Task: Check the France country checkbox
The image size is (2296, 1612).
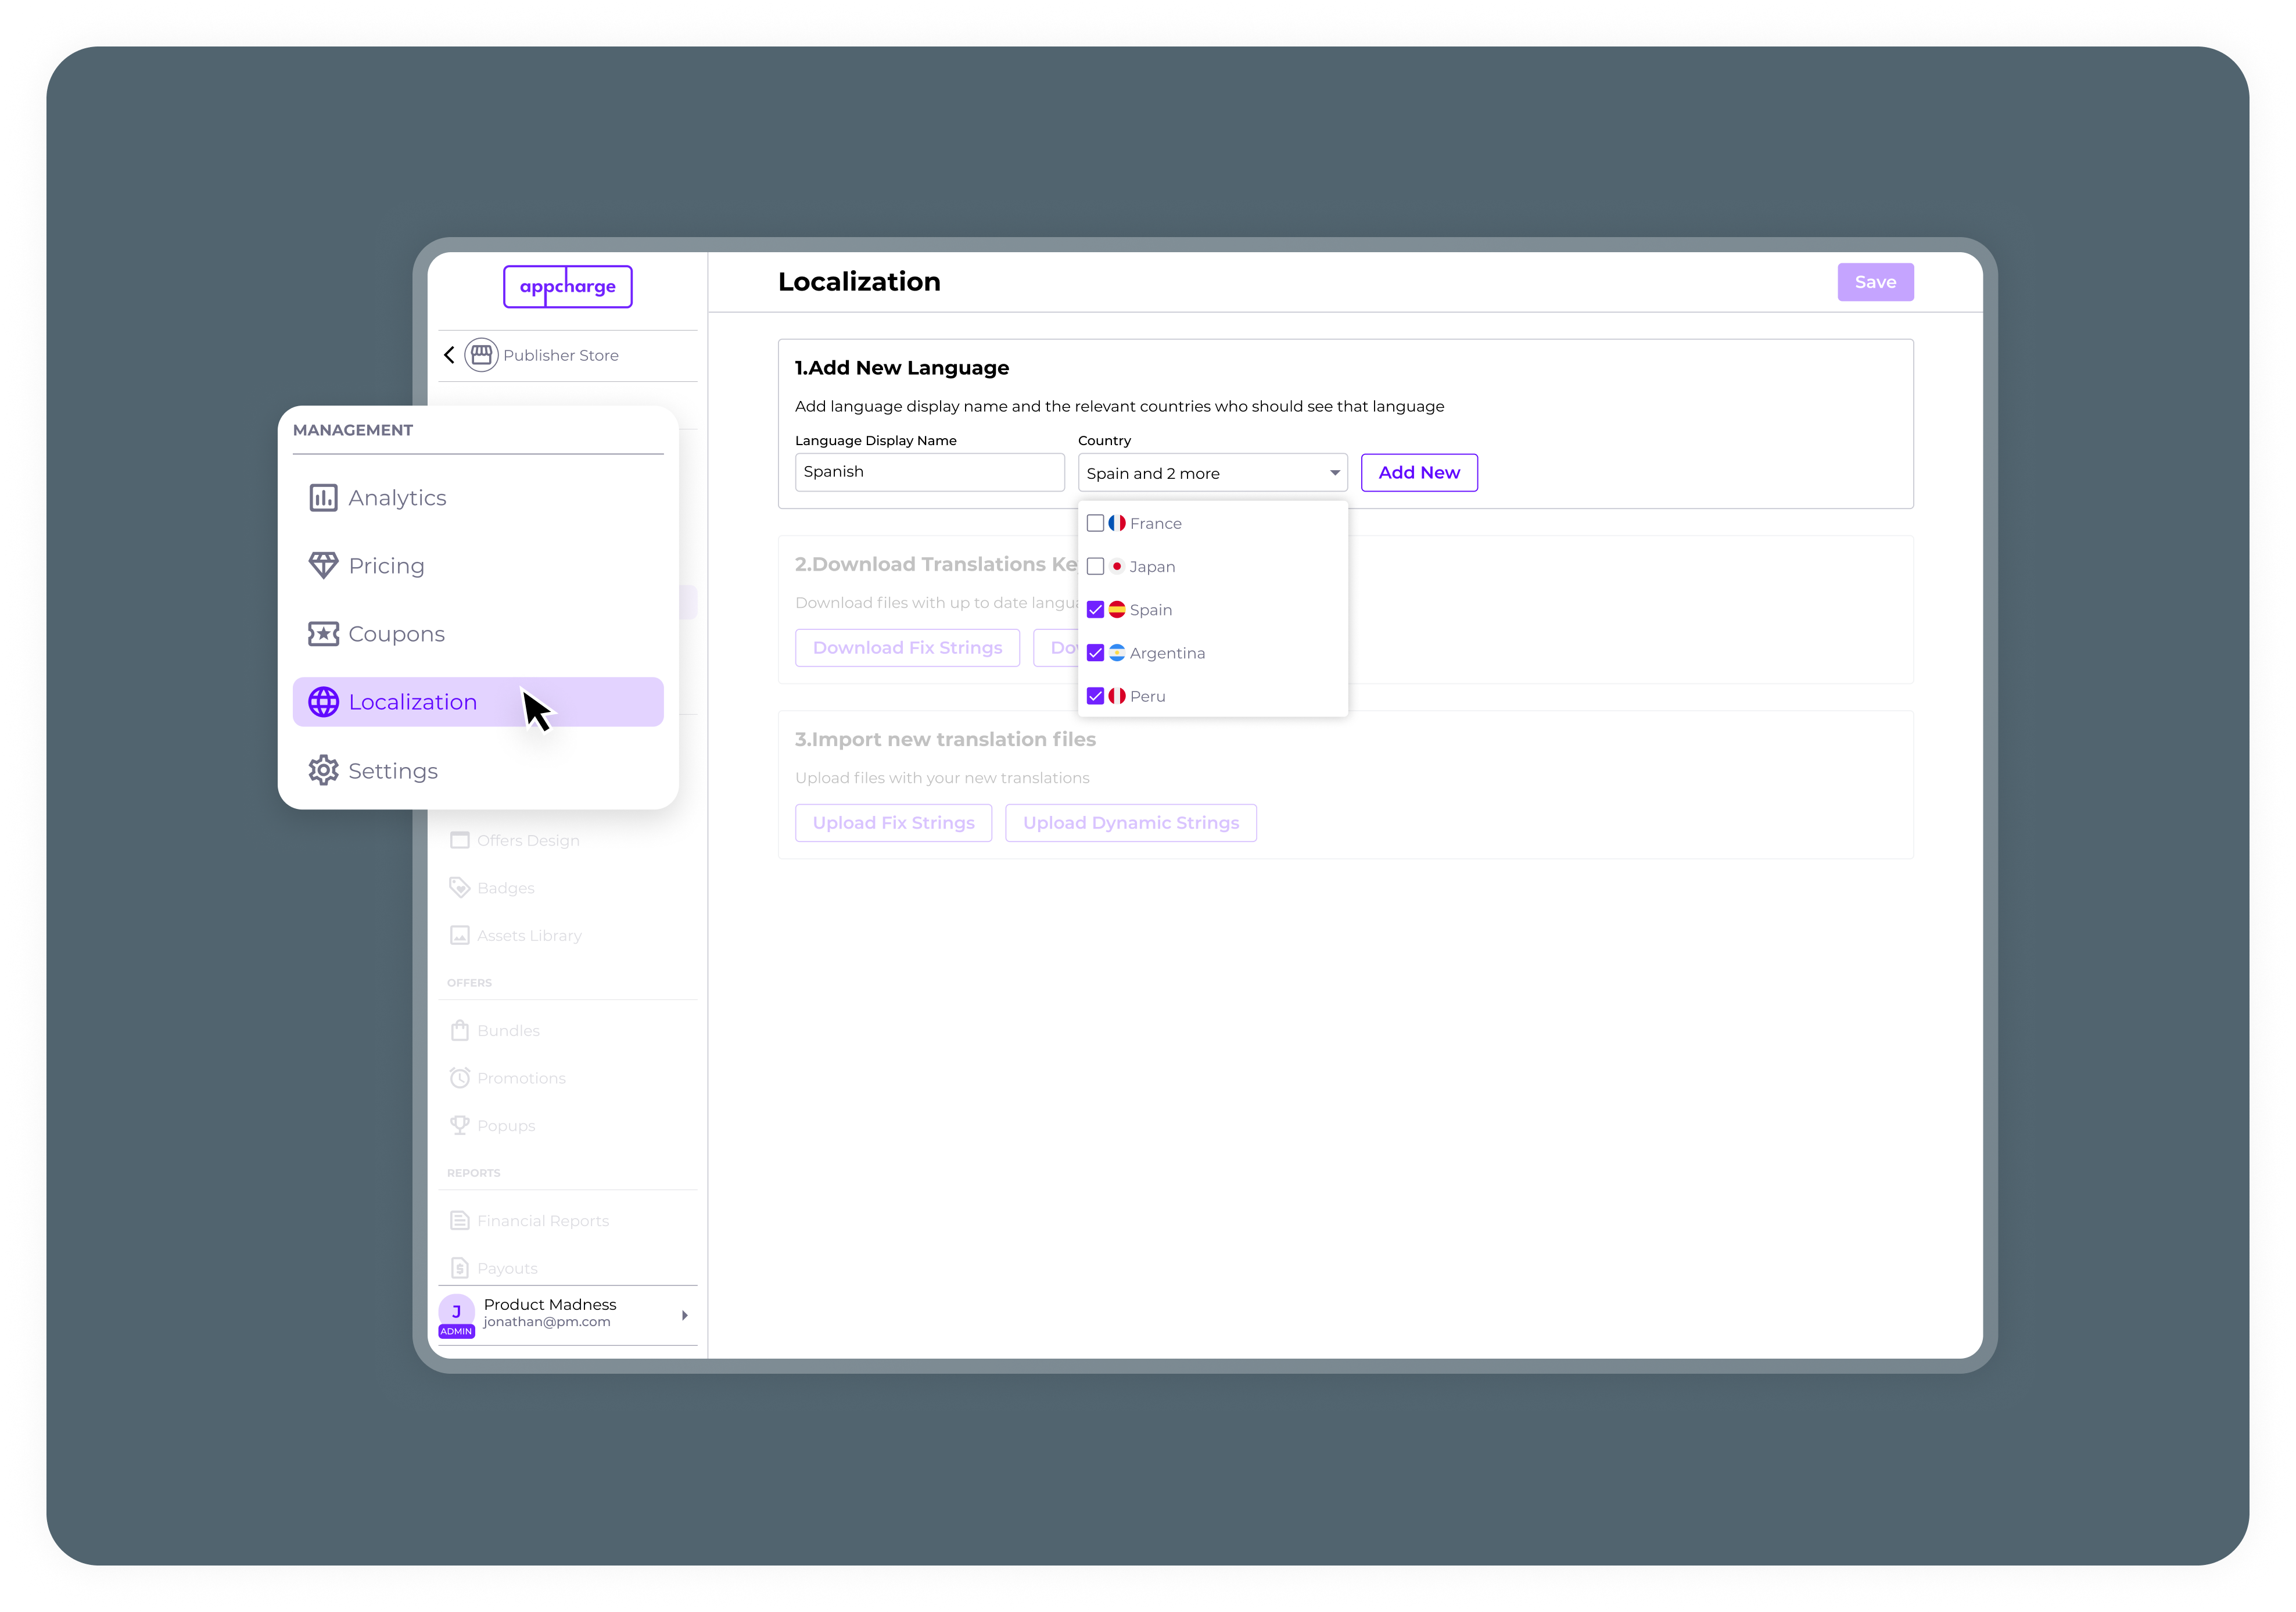Action: pos(1095,523)
